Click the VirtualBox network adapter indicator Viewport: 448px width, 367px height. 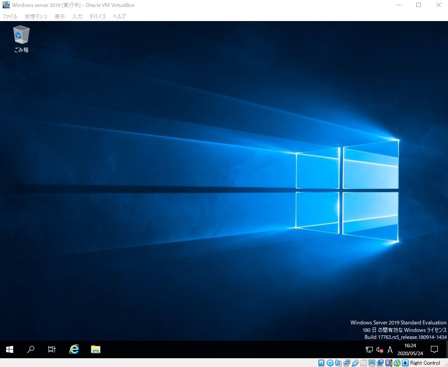(x=347, y=363)
